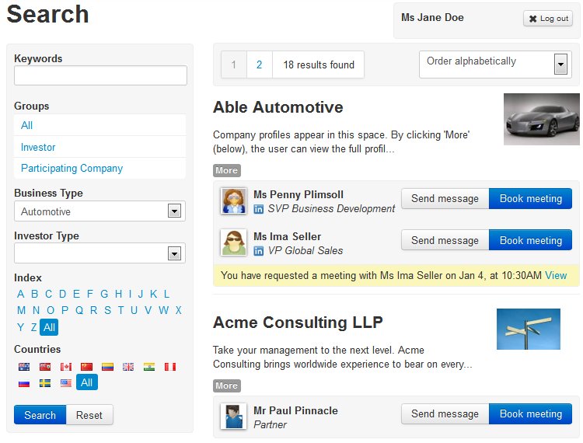583x443 pixels.
Task: Open Penny Plimsoll's LinkedIn icon
Action: pos(258,209)
